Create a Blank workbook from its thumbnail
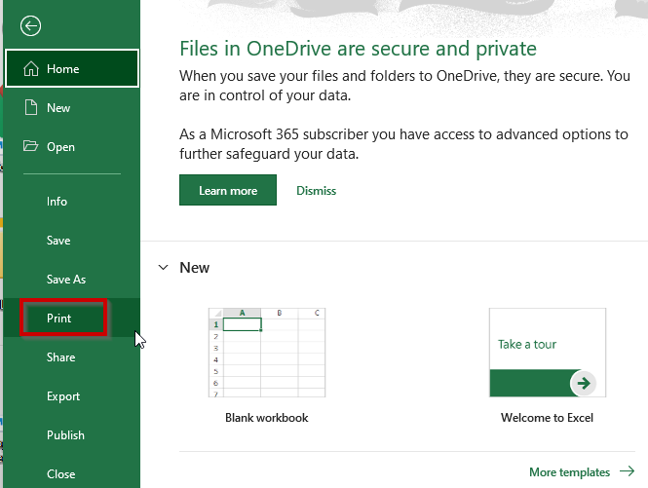The image size is (648, 488). click(x=267, y=353)
